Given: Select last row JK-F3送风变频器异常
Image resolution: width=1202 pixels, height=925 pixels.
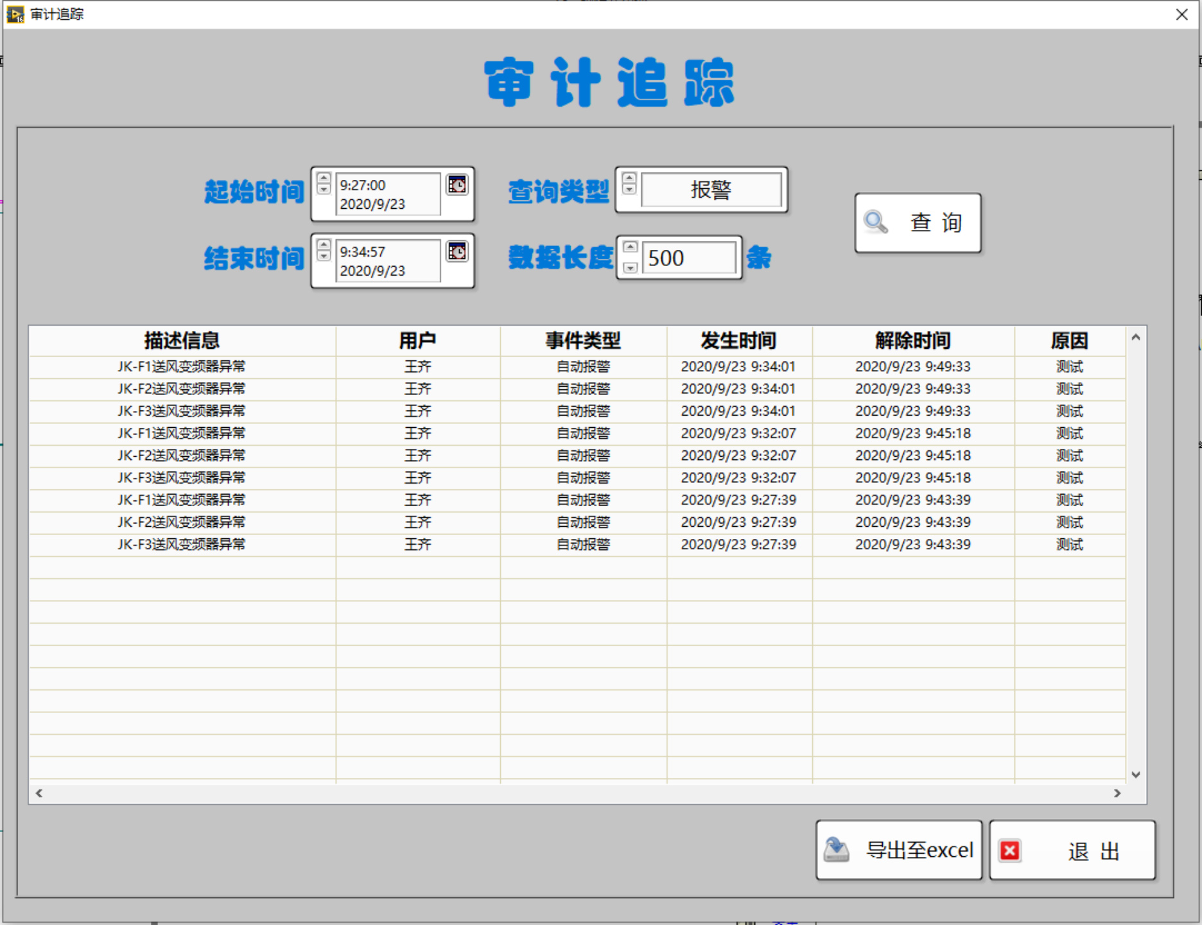Looking at the screenshot, I should 182,545.
